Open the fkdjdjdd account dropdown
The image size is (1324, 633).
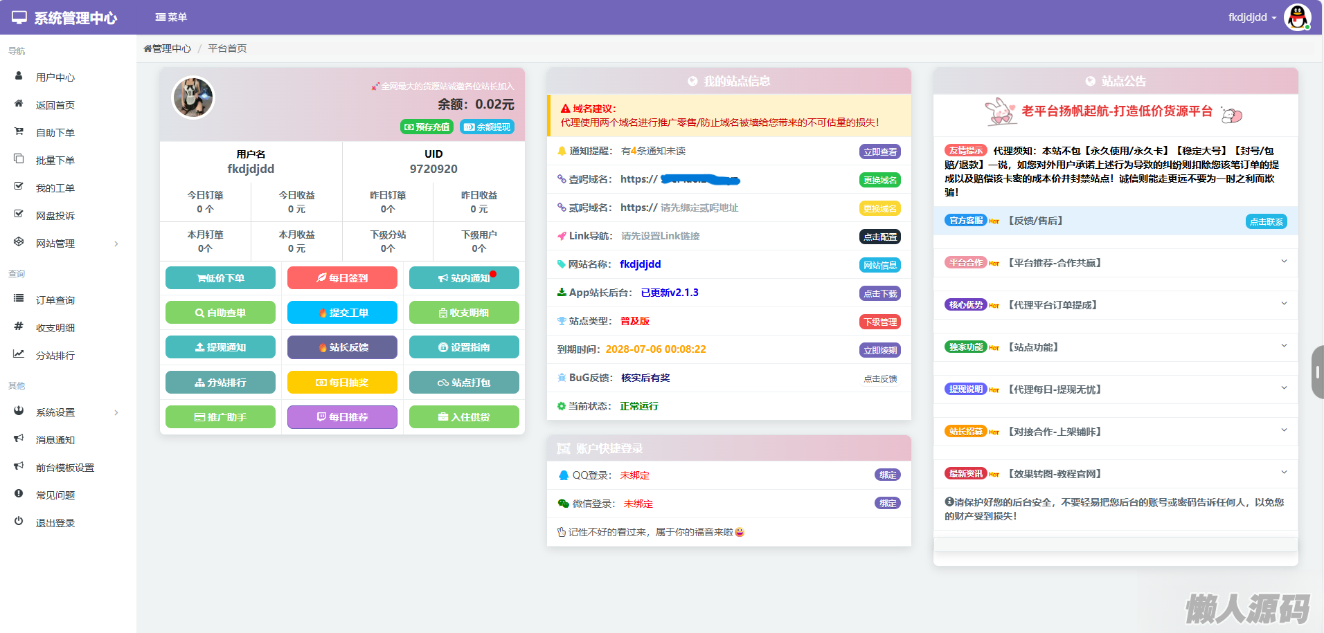(1252, 17)
